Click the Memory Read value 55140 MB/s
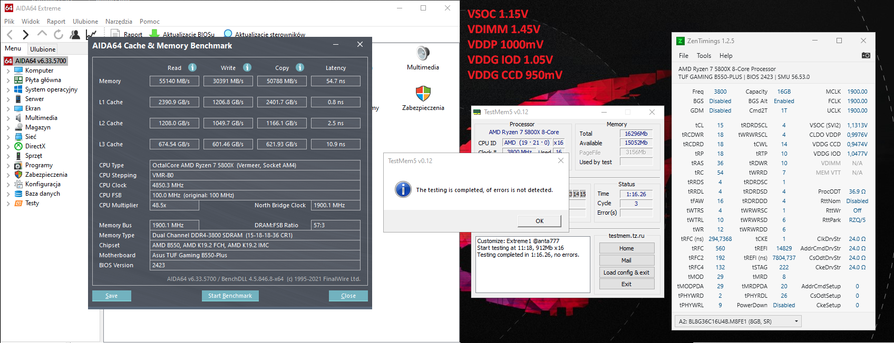894x343 pixels. coord(174,81)
